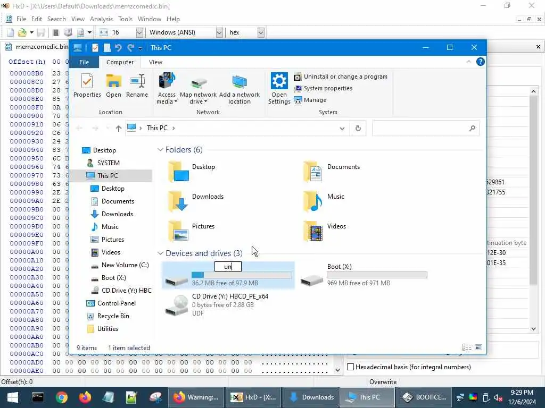The width and height of the screenshot is (545, 408).
Task: Select New Volume (C:) in navigation pane
Action: [x=125, y=265]
